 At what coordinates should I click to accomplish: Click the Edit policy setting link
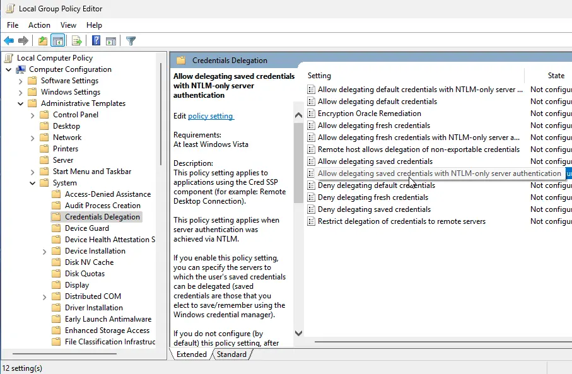tap(211, 116)
